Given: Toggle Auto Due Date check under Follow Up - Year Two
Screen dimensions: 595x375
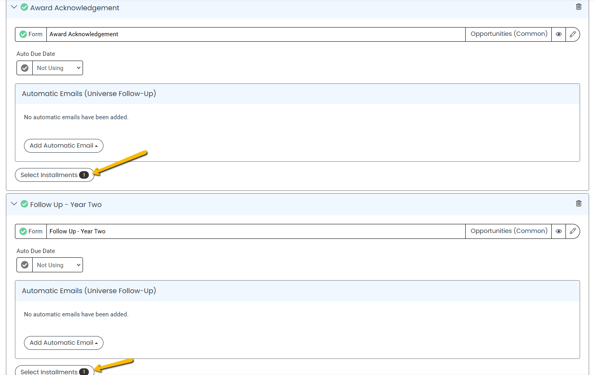Looking at the screenshot, I should coord(24,265).
